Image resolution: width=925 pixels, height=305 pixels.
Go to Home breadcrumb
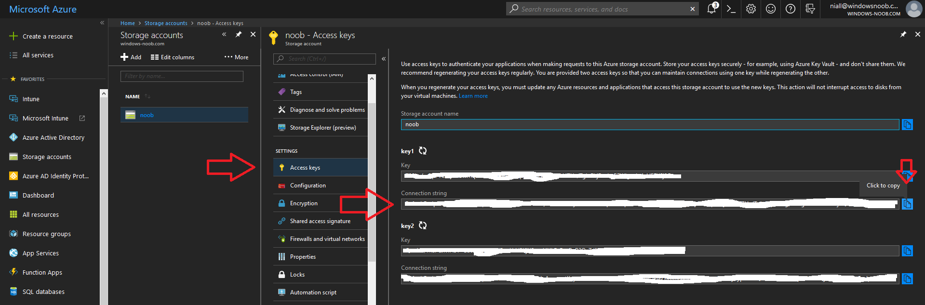point(128,23)
